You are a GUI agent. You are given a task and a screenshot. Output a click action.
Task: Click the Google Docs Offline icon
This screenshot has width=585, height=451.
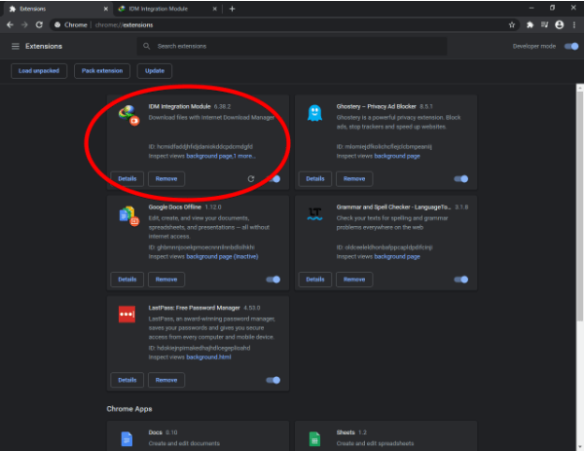[x=129, y=216]
